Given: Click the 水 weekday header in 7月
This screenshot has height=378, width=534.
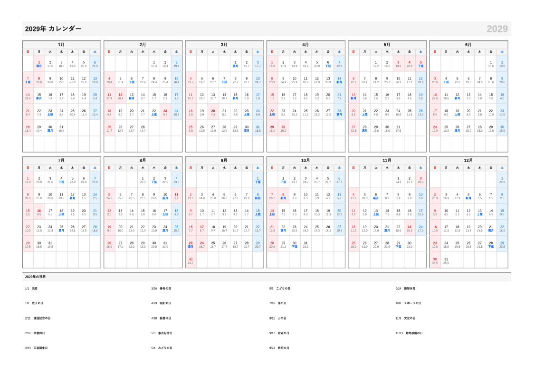Looking at the screenshot, I should 61,168.
